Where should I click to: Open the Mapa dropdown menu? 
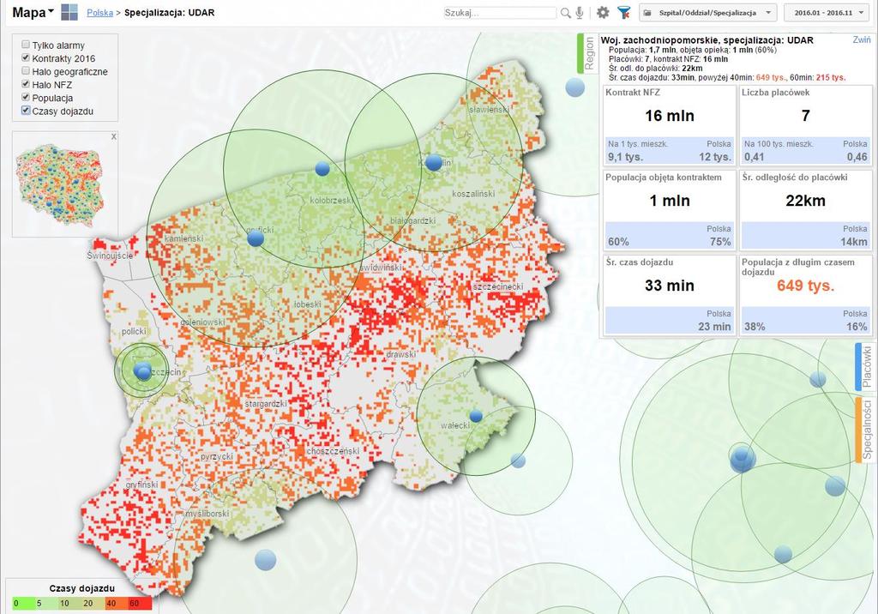pyautogui.click(x=33, y=12)
